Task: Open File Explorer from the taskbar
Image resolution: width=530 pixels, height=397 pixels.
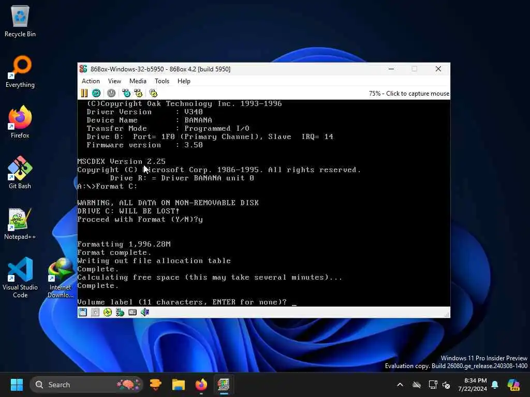Action: point(179,385)
